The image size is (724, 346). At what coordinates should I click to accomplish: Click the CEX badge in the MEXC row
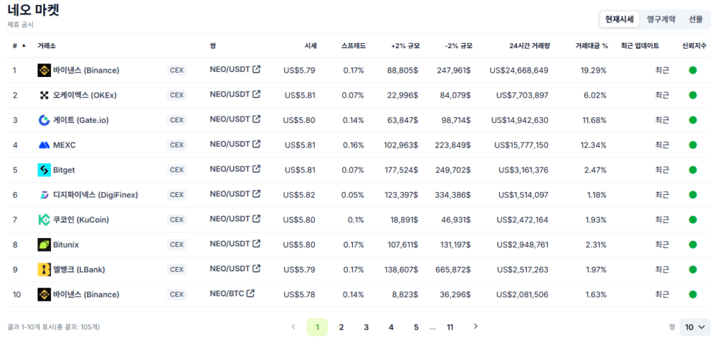(177, 145)
